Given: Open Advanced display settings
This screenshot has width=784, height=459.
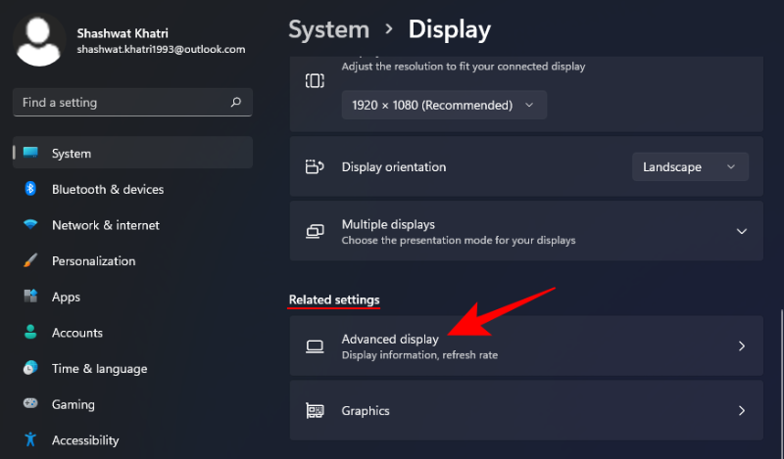Looking at the screenshot, I should tap(525, 346).
